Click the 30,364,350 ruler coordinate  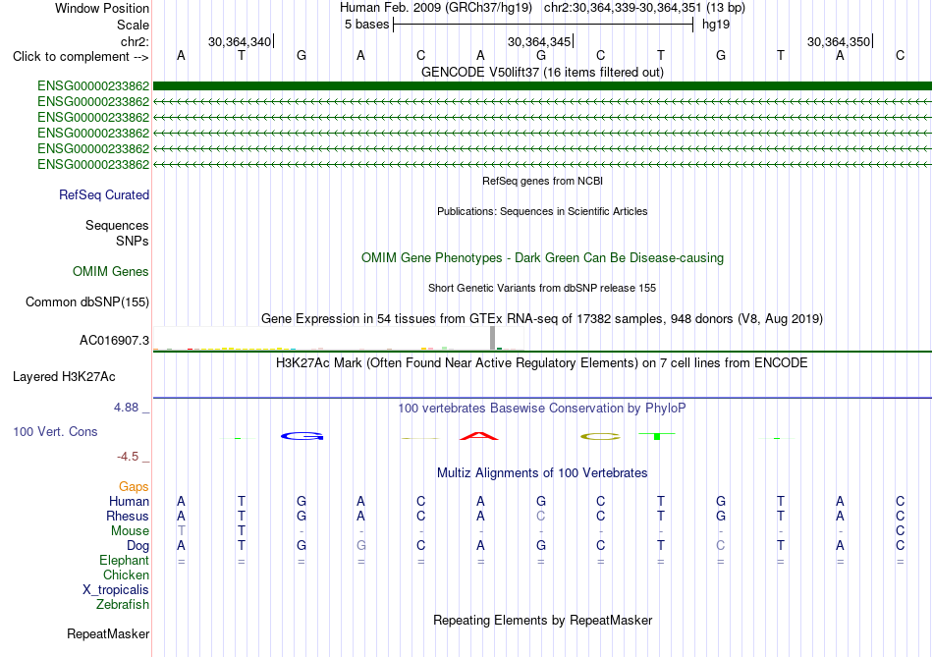click(x=839, y=41)
